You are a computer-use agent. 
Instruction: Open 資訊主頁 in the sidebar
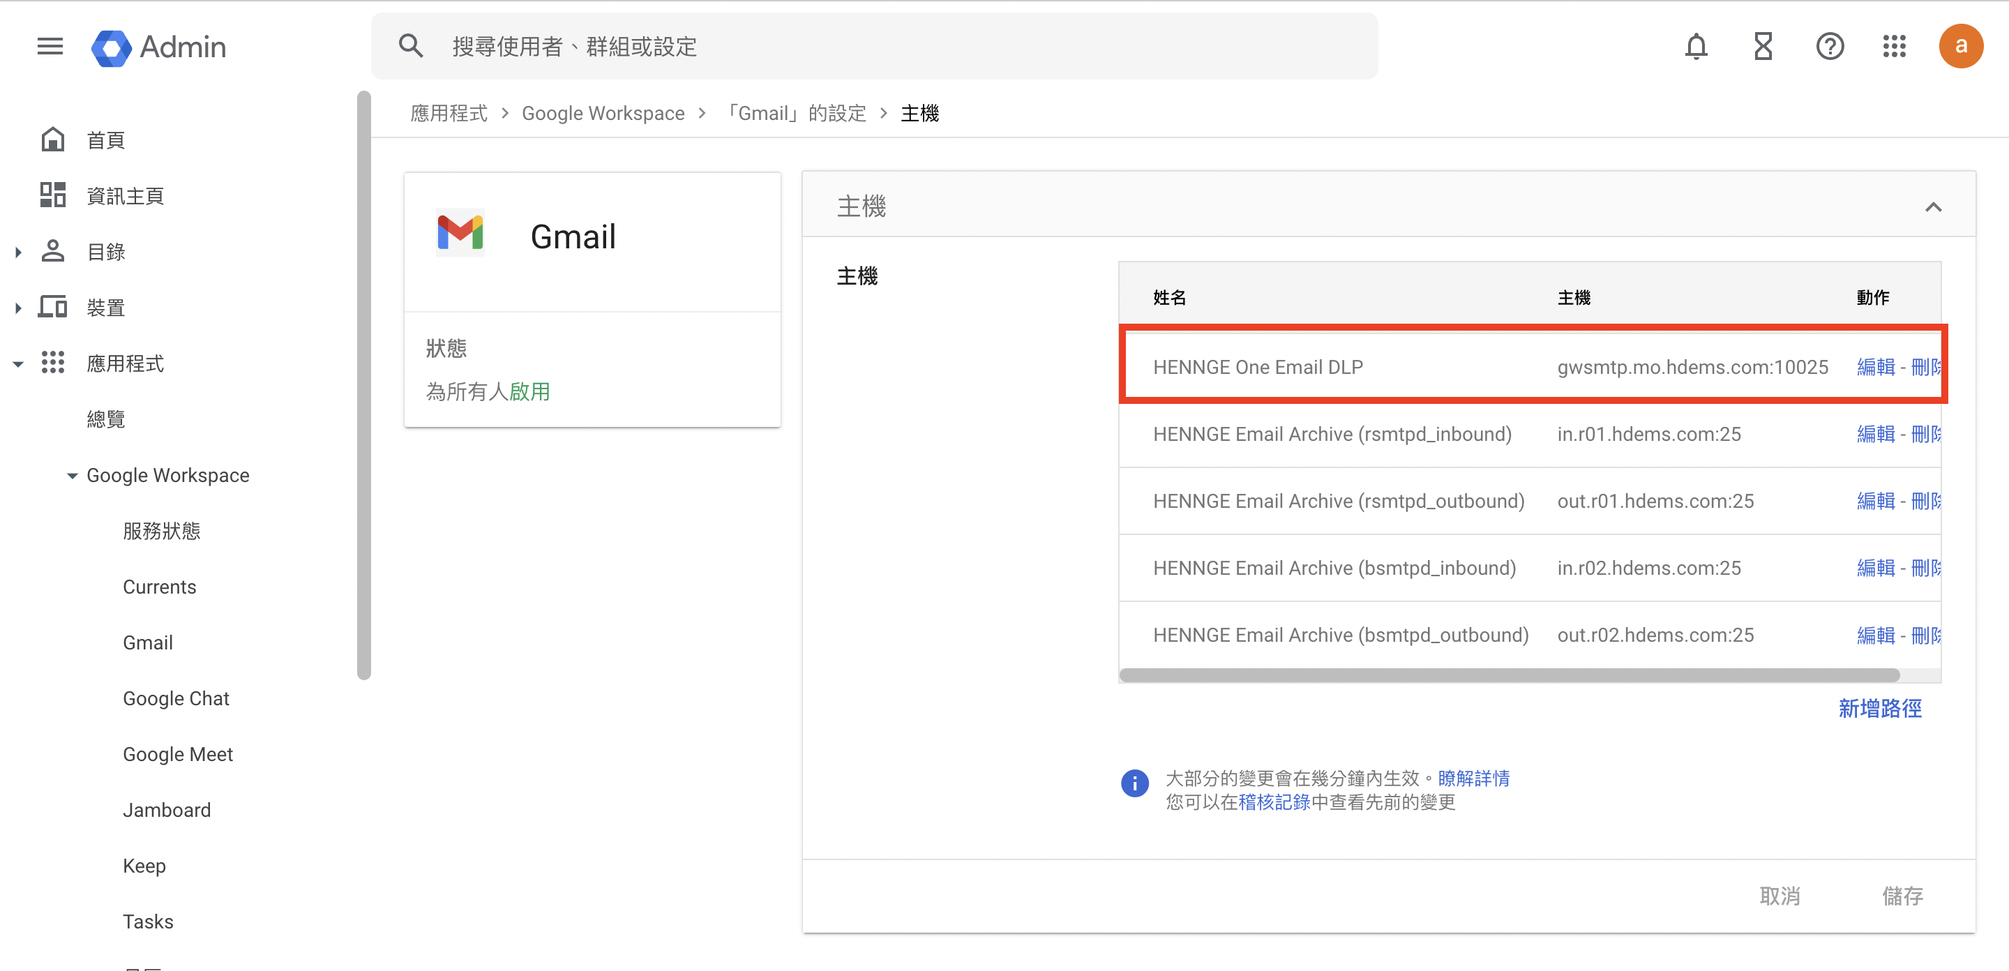click(125, 196)
